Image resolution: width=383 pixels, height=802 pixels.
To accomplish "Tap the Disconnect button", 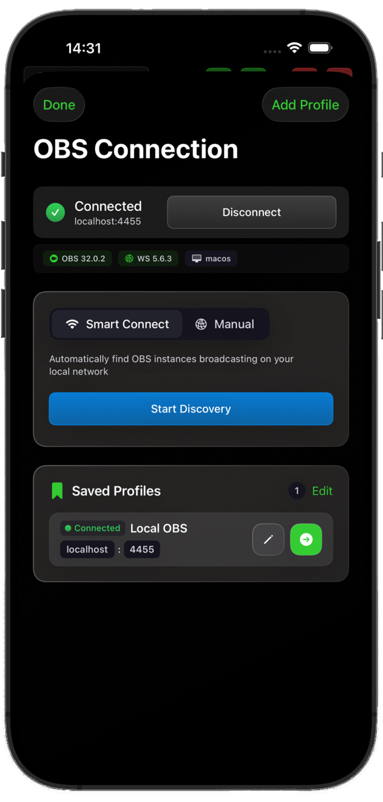I will point(252,212).
